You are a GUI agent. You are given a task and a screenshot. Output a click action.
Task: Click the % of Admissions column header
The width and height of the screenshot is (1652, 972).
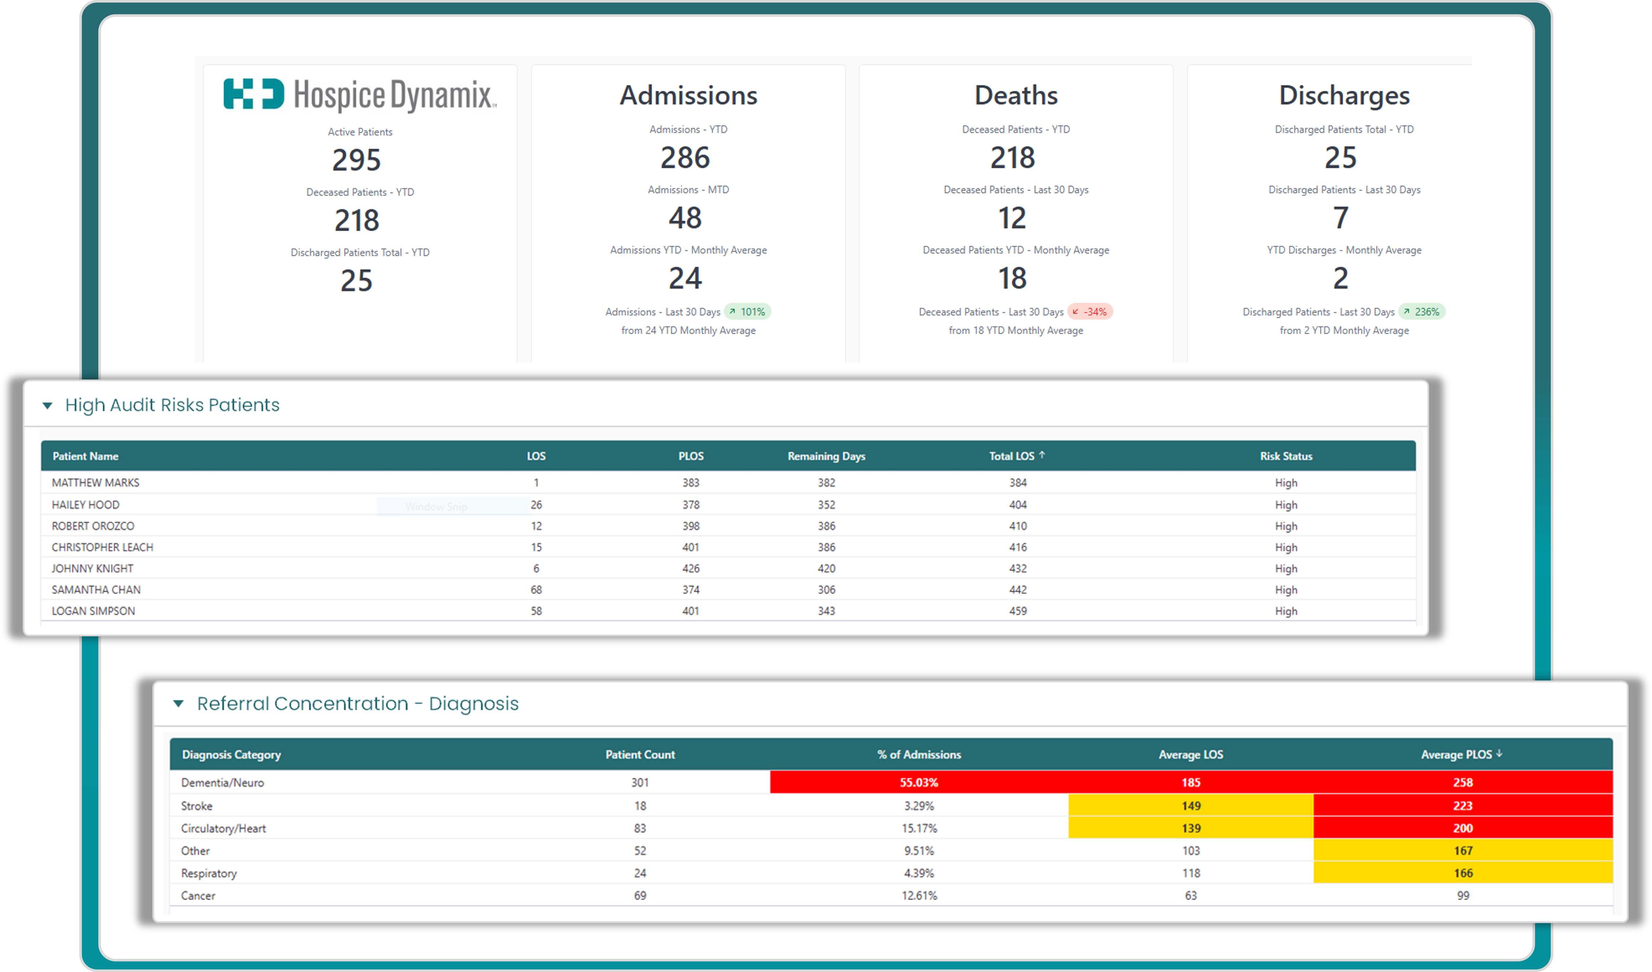[919, 755]
